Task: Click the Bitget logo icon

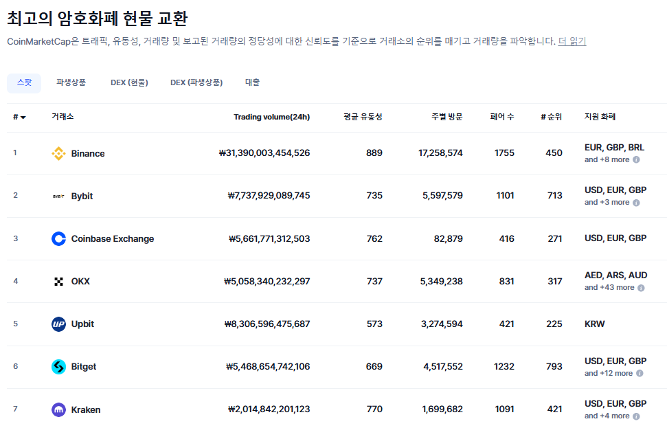Action: (58, 367)
